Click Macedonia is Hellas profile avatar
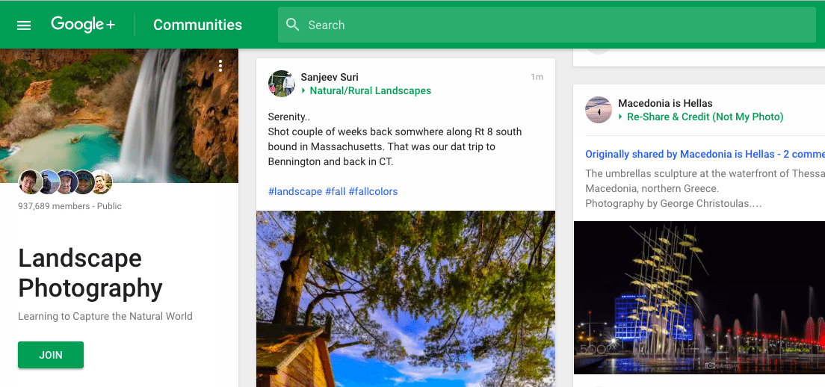Screen dimensions: 825x387 pyautogui.click(x=599, y=110)
